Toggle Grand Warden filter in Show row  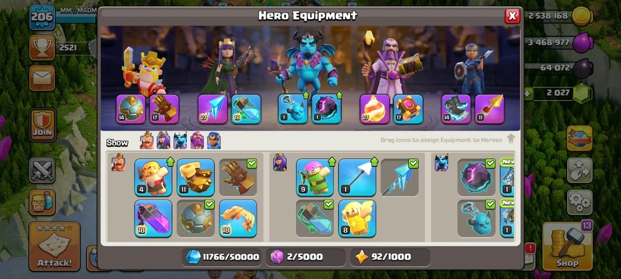pyautogui.click(x=197, y=140)
